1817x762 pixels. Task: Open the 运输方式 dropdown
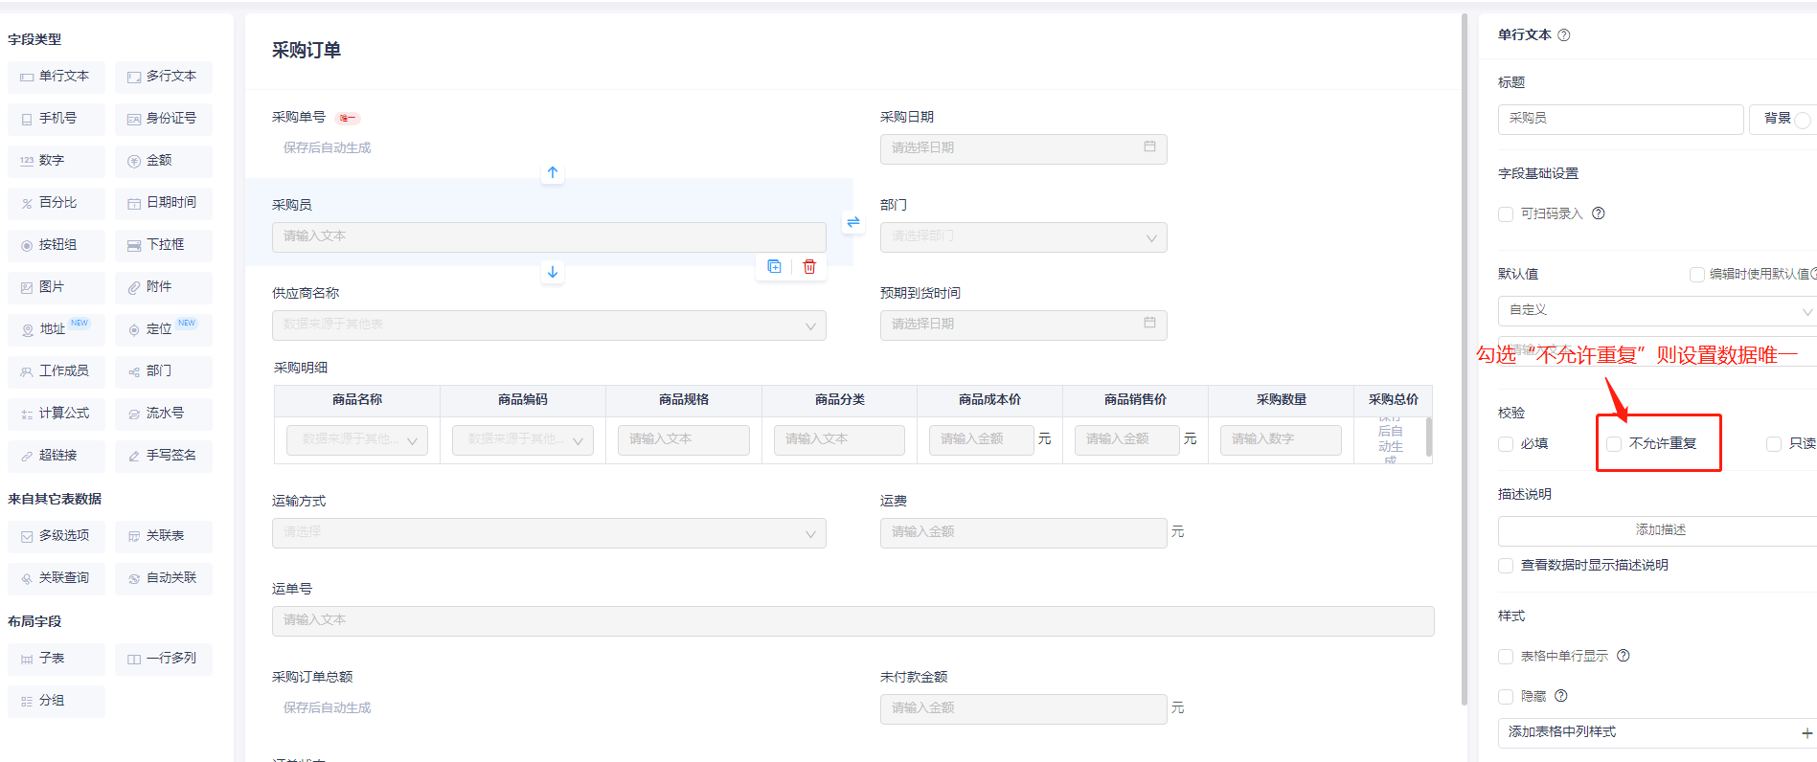[549, 533]
